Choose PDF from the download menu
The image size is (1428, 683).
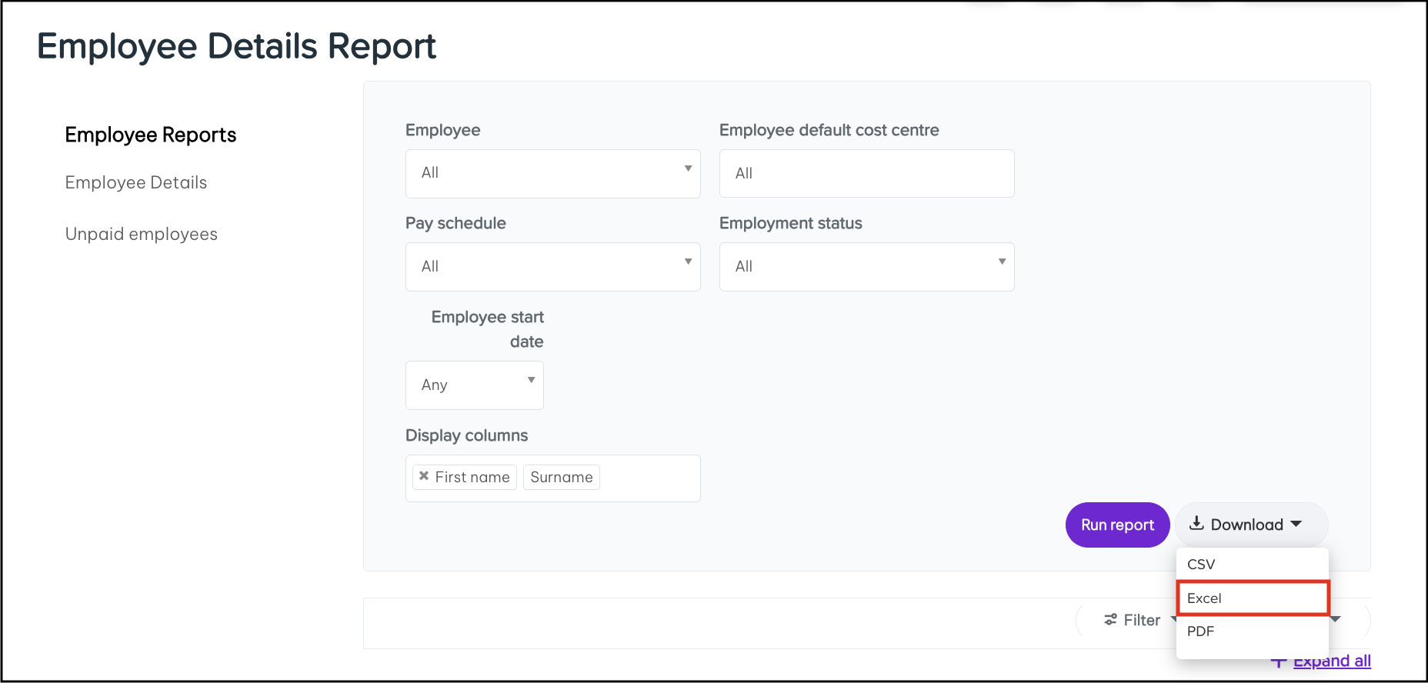coord(1200,631)
